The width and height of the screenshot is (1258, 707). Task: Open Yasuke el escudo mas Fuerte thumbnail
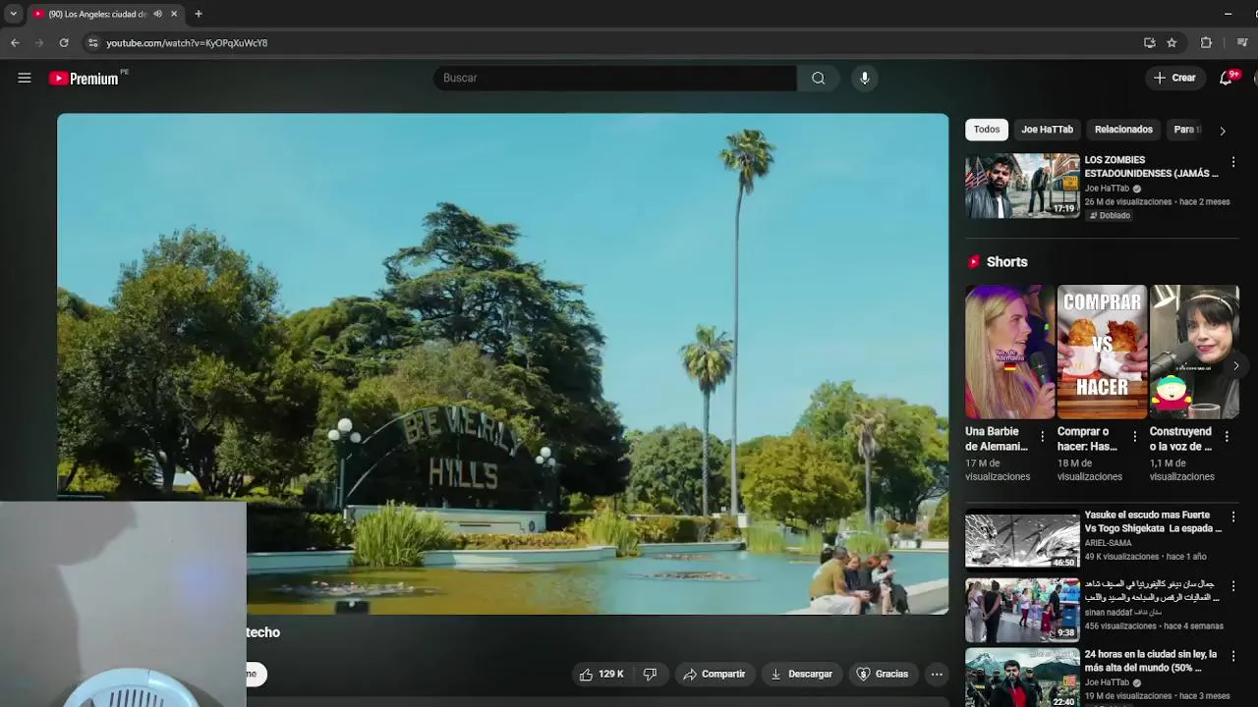point(1022,540)
